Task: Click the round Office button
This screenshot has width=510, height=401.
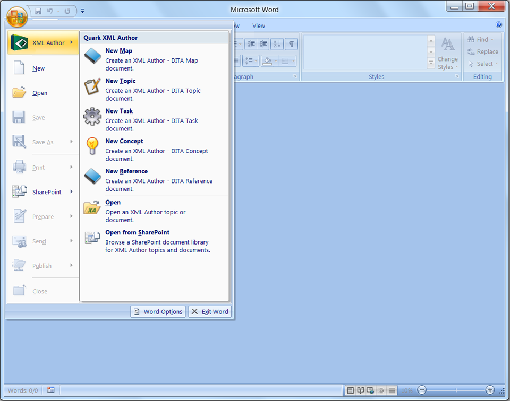Action: (17, 17)
